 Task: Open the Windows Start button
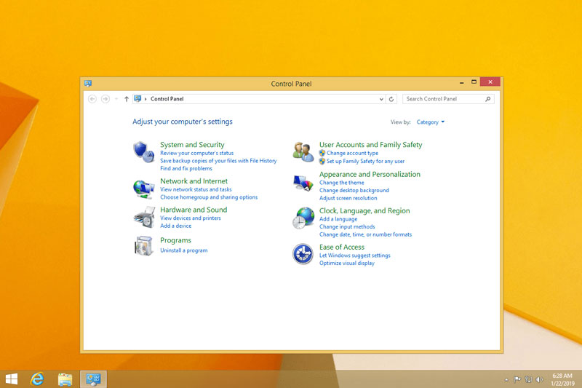(12, 379)
